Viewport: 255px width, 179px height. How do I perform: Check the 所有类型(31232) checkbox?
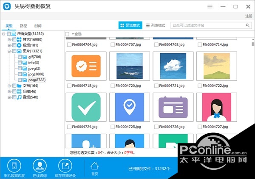tap(9, 34)
